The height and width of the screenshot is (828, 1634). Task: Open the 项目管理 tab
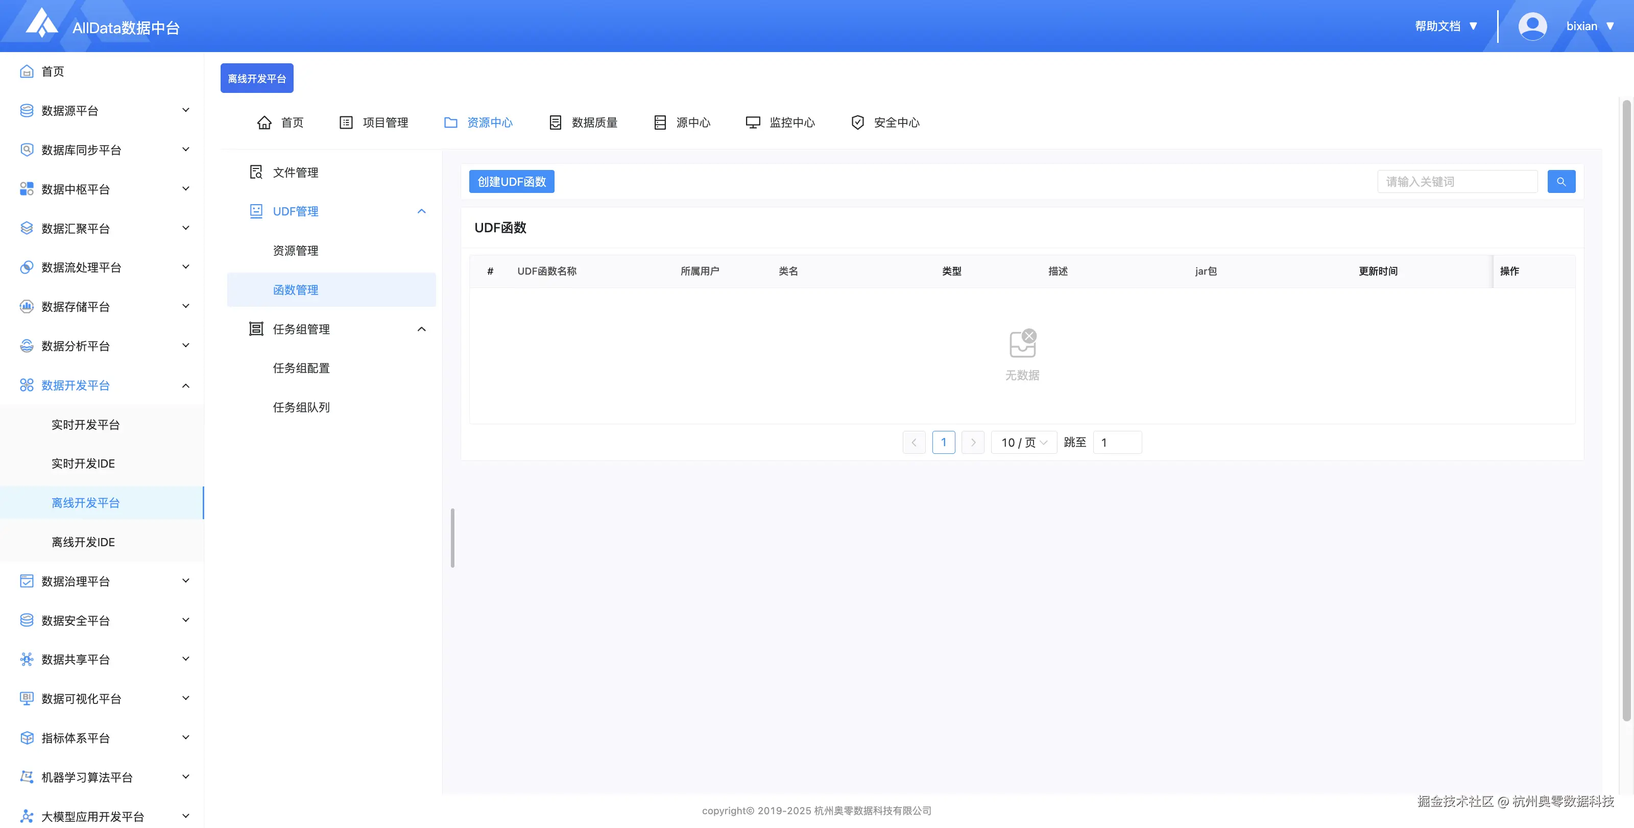tap(374, 123)
